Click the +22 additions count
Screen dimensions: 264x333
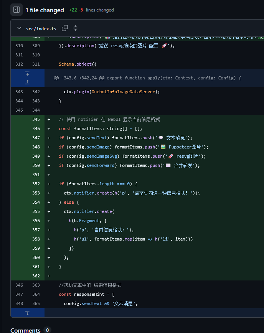pos(73,10)
